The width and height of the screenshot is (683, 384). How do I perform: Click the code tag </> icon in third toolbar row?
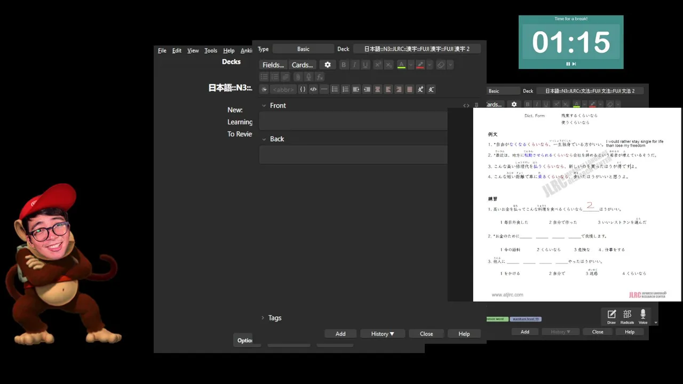click(313, 89)
